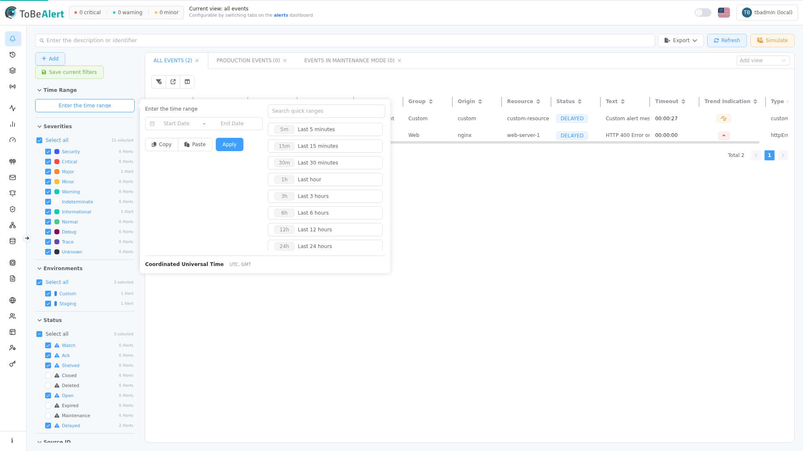Open the key icon in sidebar

coord(13,364)
